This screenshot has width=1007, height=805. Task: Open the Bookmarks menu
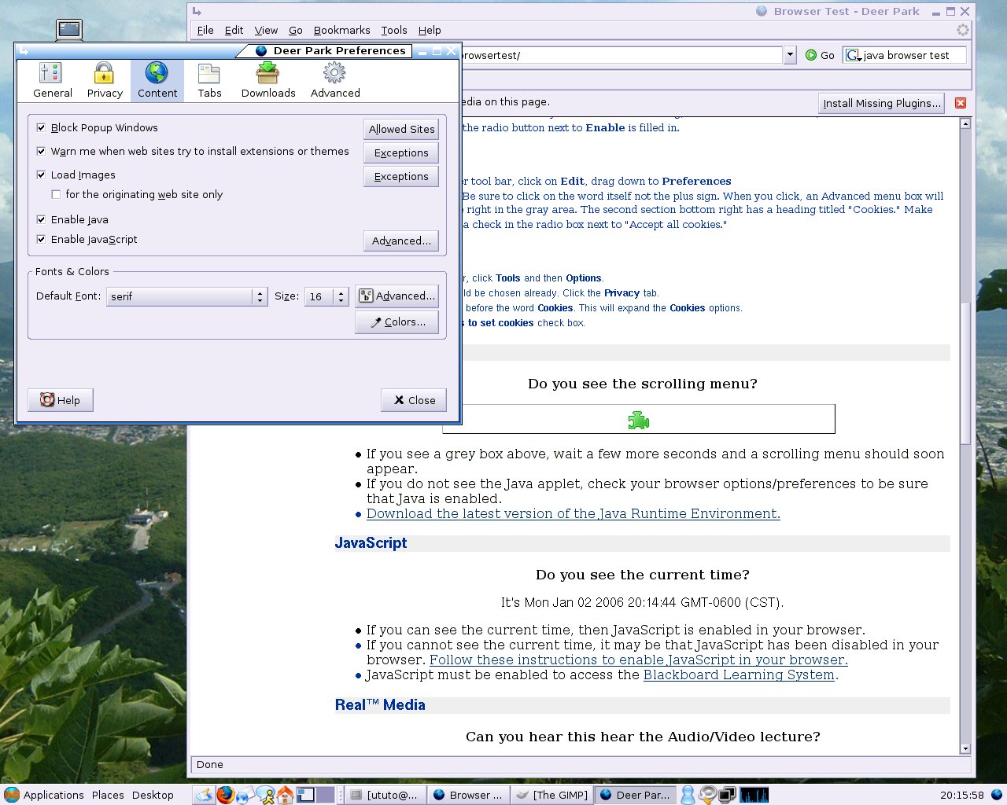[x=341, y=30]
